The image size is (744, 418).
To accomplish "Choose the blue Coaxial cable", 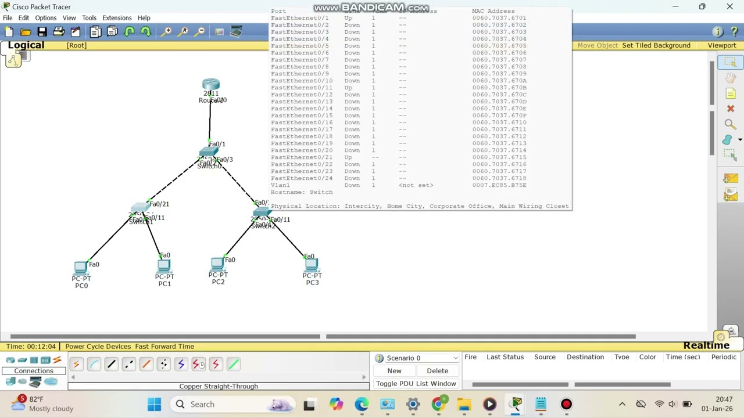I will pos(181,364).
